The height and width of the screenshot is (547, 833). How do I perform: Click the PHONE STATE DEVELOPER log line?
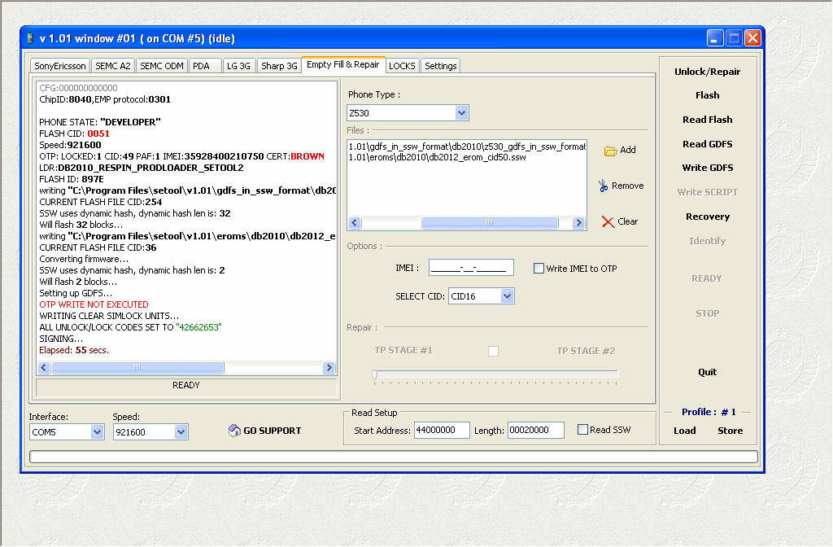tap(100, 122)
